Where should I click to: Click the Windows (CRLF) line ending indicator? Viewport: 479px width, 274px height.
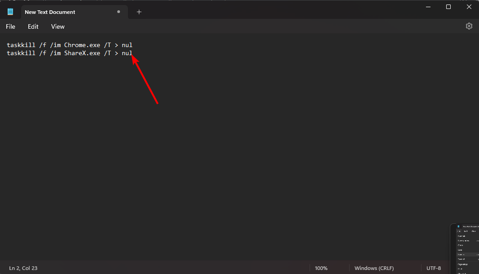(374, 268)
